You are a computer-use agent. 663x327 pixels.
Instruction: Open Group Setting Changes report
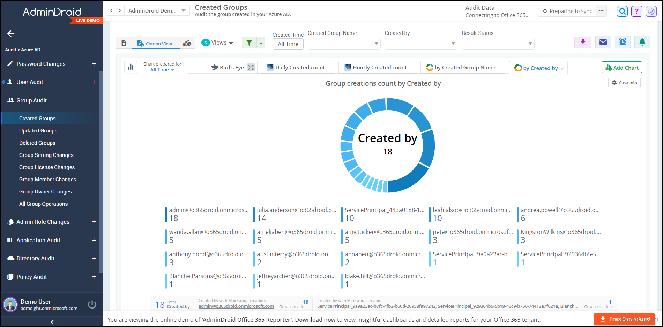pos(46,155)
